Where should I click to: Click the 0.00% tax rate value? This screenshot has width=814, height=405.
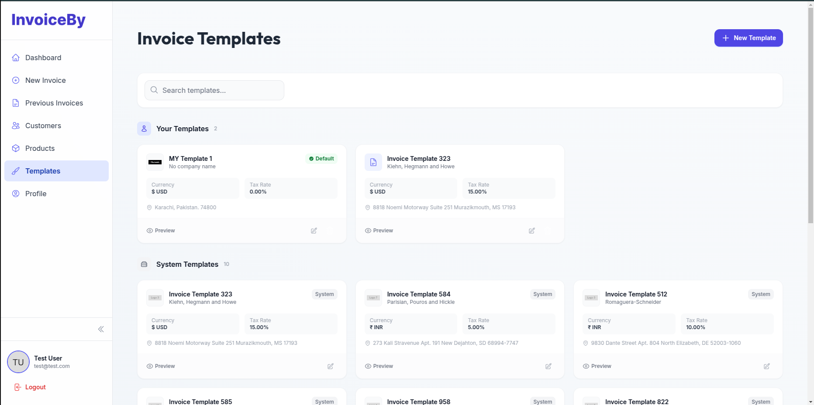click(x=258, y=192)
